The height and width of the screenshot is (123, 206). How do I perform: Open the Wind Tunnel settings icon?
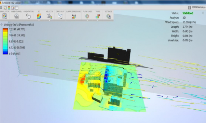pos(16,16)
